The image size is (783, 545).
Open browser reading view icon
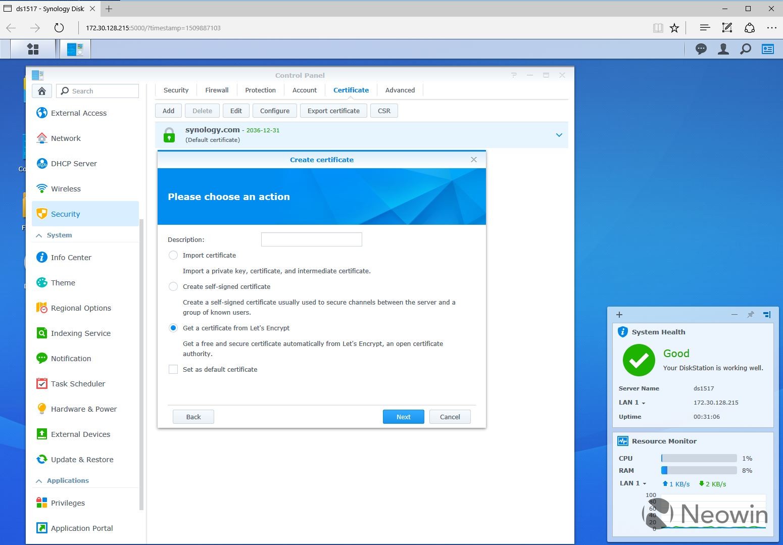(658, 28)
